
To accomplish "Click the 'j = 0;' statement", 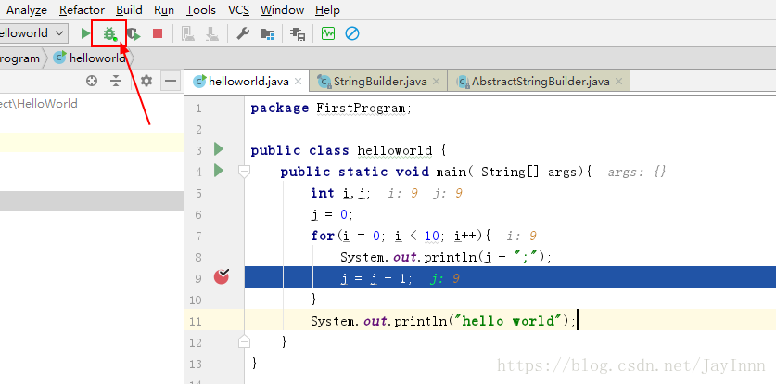I will click(x=332, y=214).
